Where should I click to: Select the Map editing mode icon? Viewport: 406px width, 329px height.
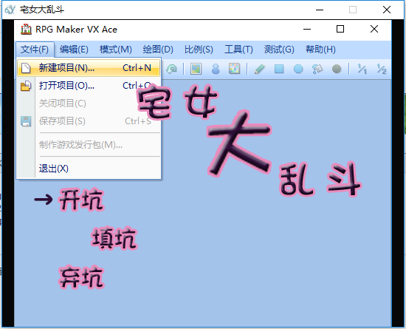(196, 69)
